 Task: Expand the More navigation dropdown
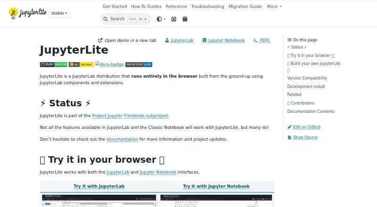[274, 7]
